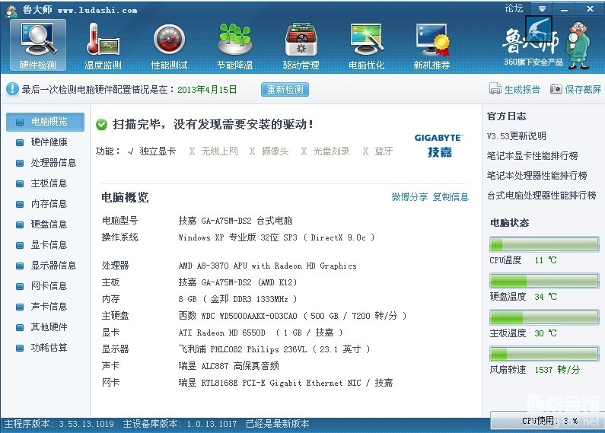Click the 主设备库版本 1.0.13.1017 status text
This screenshot has width=605, height=433.
(180, 424)
